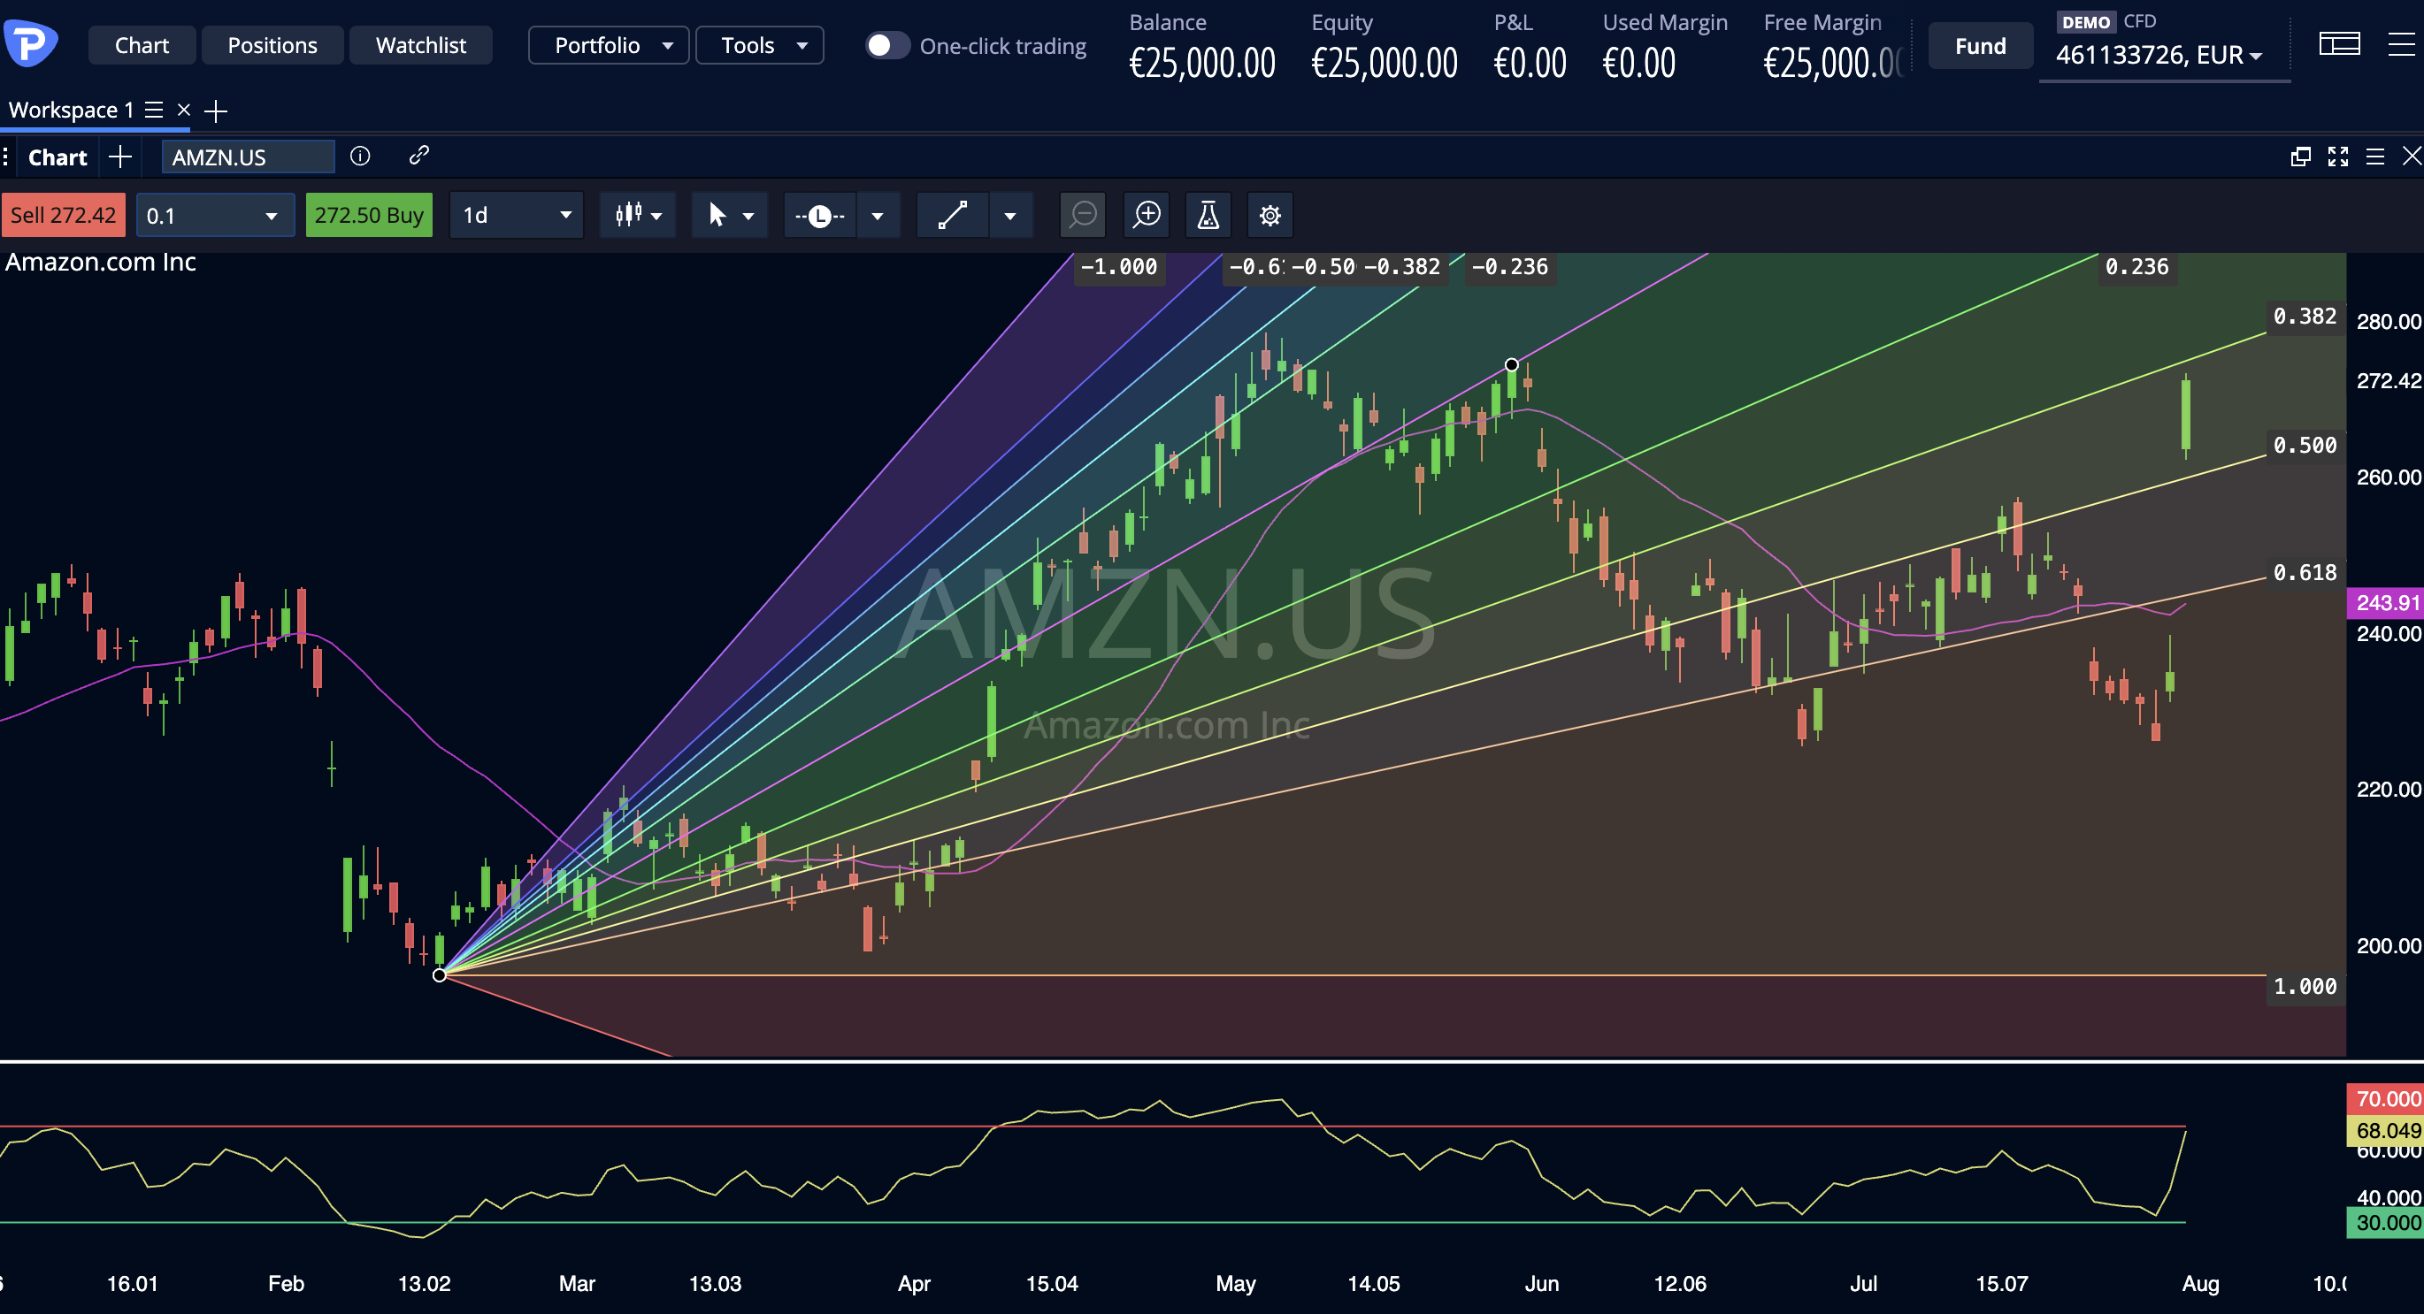Click the 272.42 current price axis label
Image resolution: width=2424 pixels, height=1314 pixels.
pos(2389,381)
